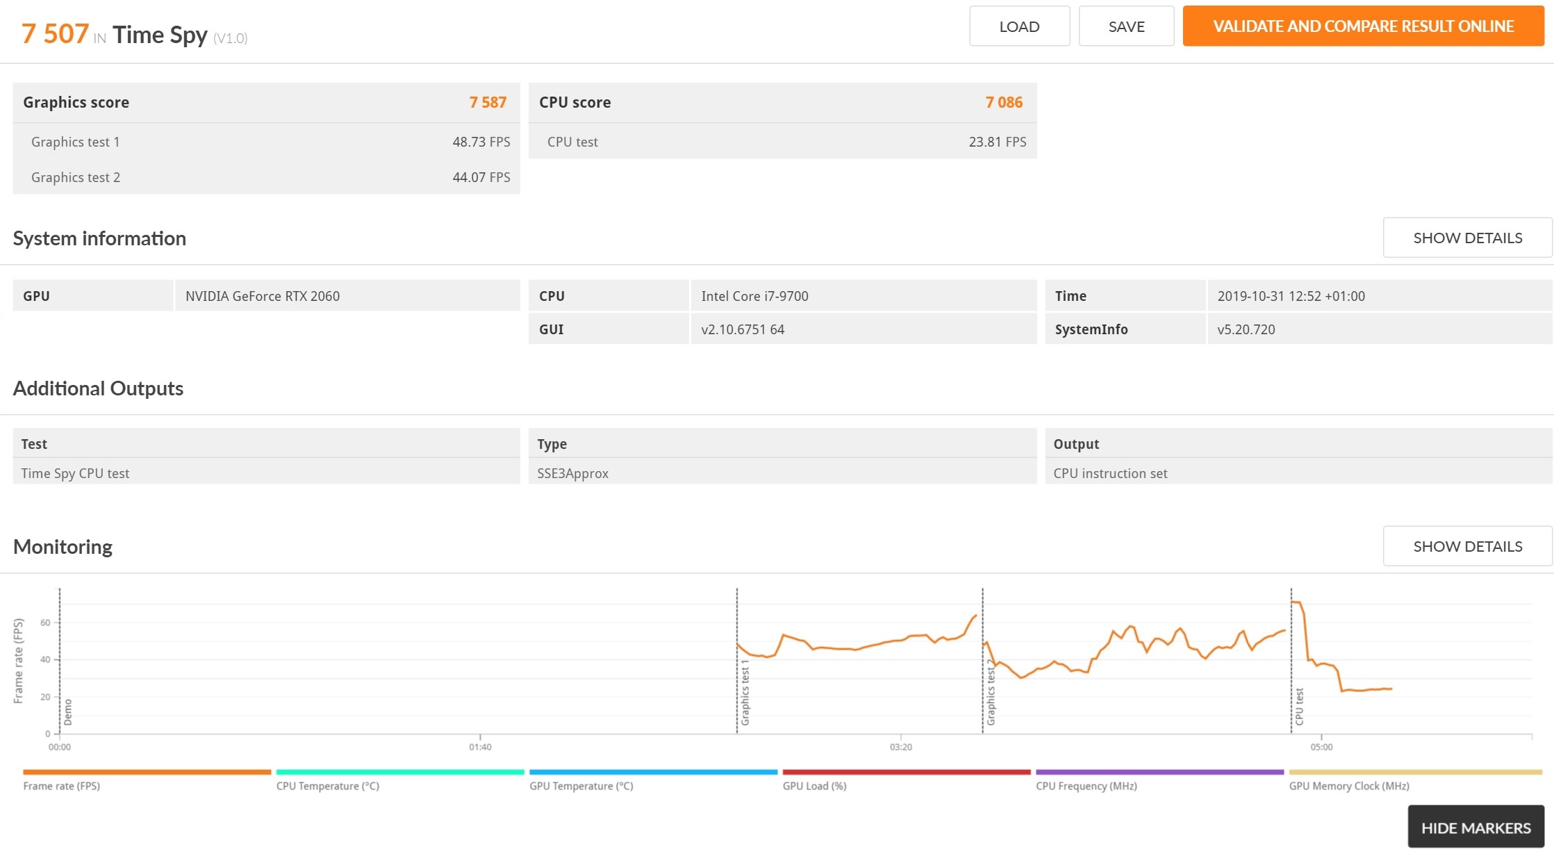Select the GPU Load red swatch
Image resolution: width=1554 pixels, height=854 pixels.
[x=907, y=772]
